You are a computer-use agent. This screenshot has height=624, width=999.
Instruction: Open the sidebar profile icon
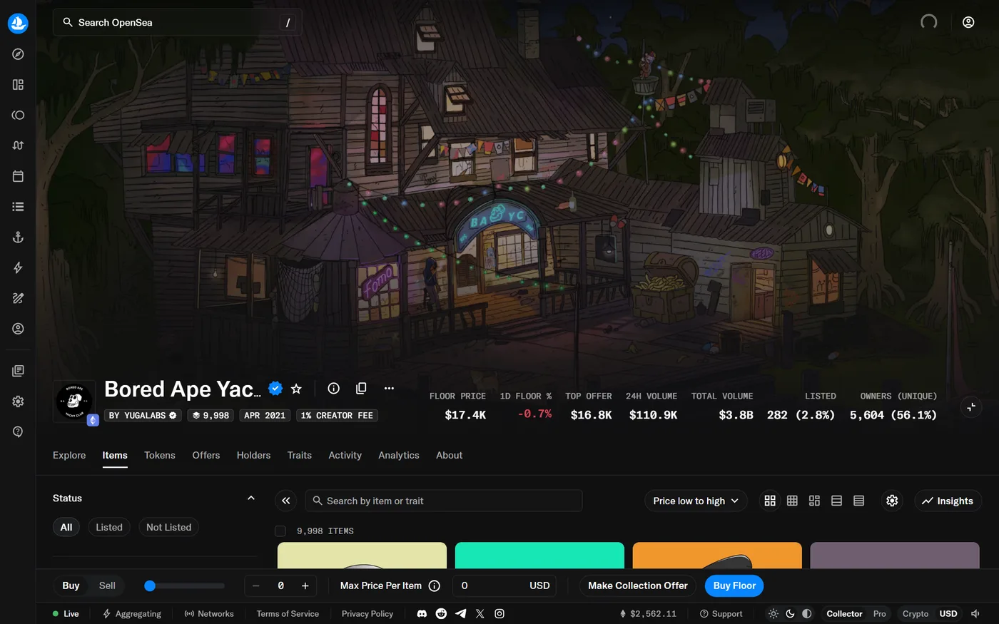(18, 329)
